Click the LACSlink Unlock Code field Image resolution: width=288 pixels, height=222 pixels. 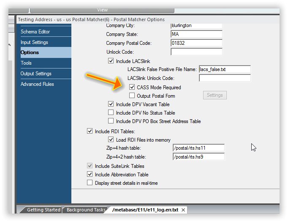[225, 78]
